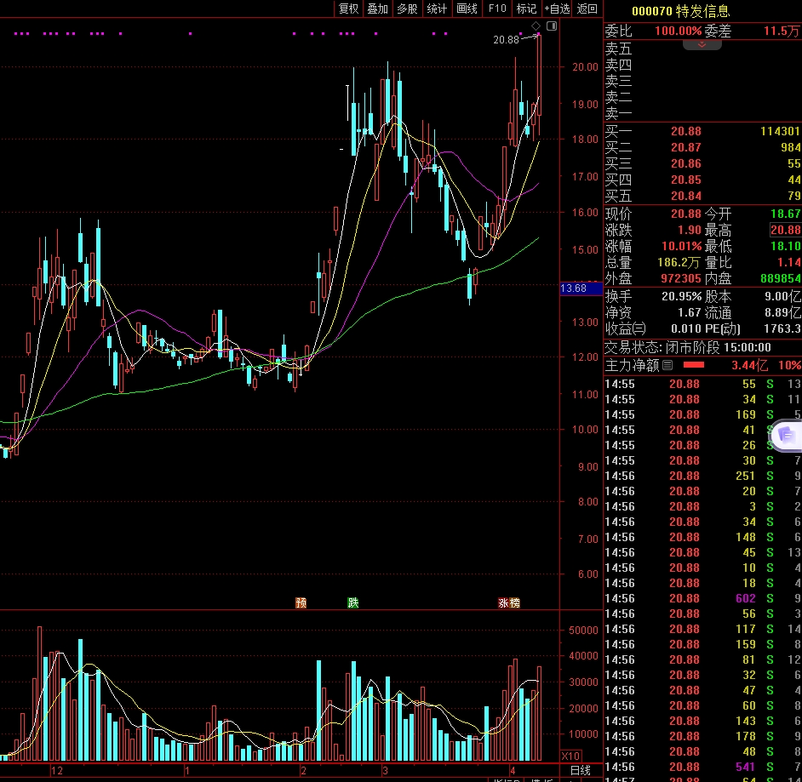Click the 预 forecast marker on timeline

point(301,602)
